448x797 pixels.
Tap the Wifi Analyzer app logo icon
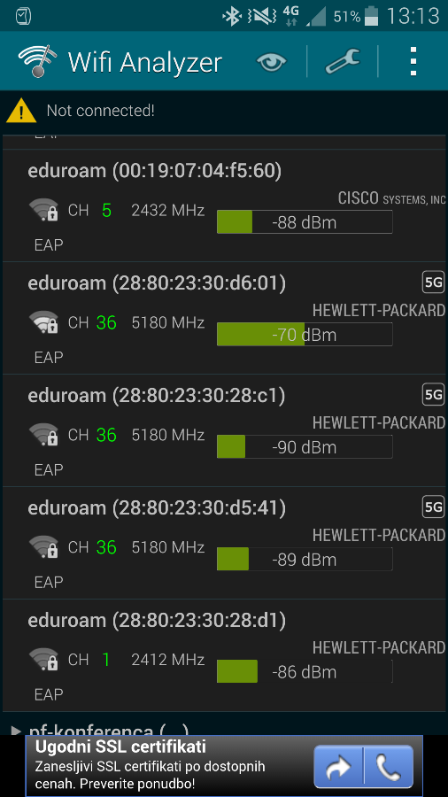[37, 61]
